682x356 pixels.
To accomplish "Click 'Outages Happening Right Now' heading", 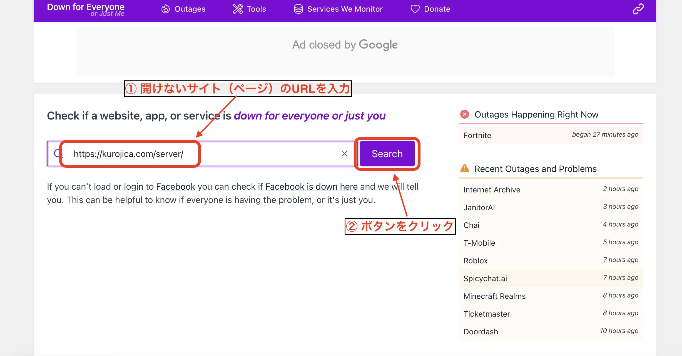I will pyautogui.click(x=536, y=115).
